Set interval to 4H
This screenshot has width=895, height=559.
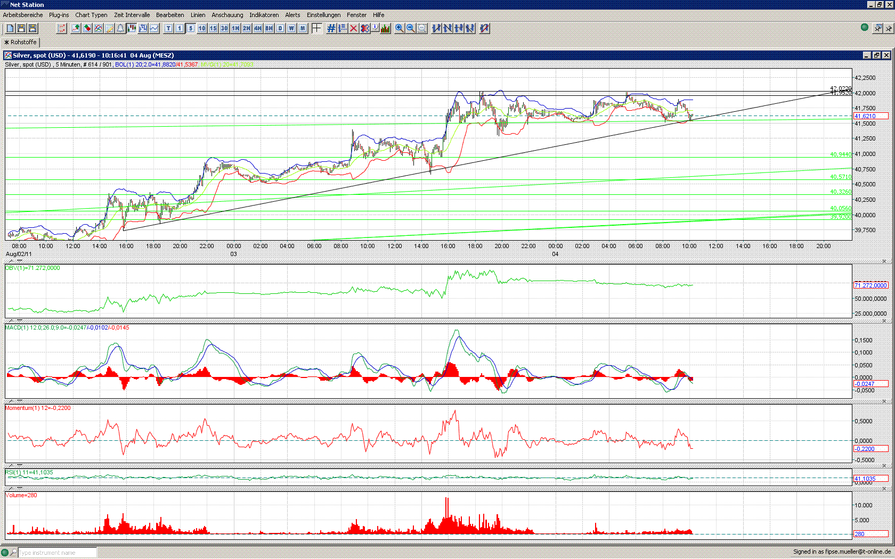coord(258,28)
